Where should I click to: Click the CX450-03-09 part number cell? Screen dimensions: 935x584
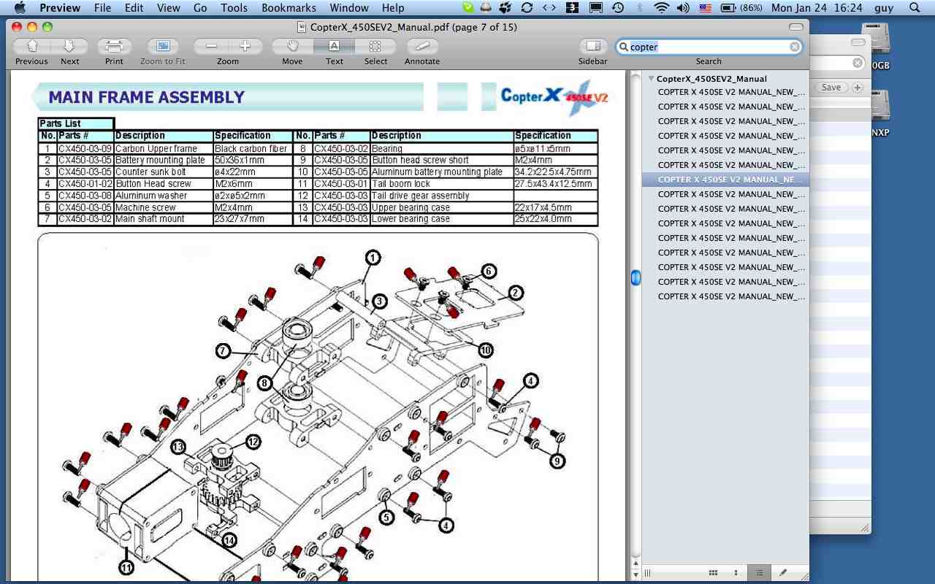85,148
